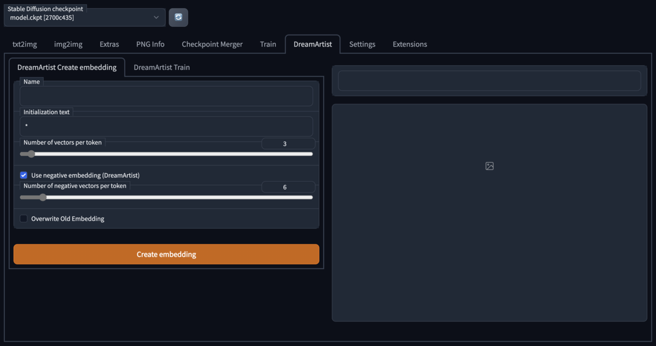Refresh the Stable Diffusion checkpoint list
The width and height of the screenshot is (656, 346).
[x=178, y=17]
